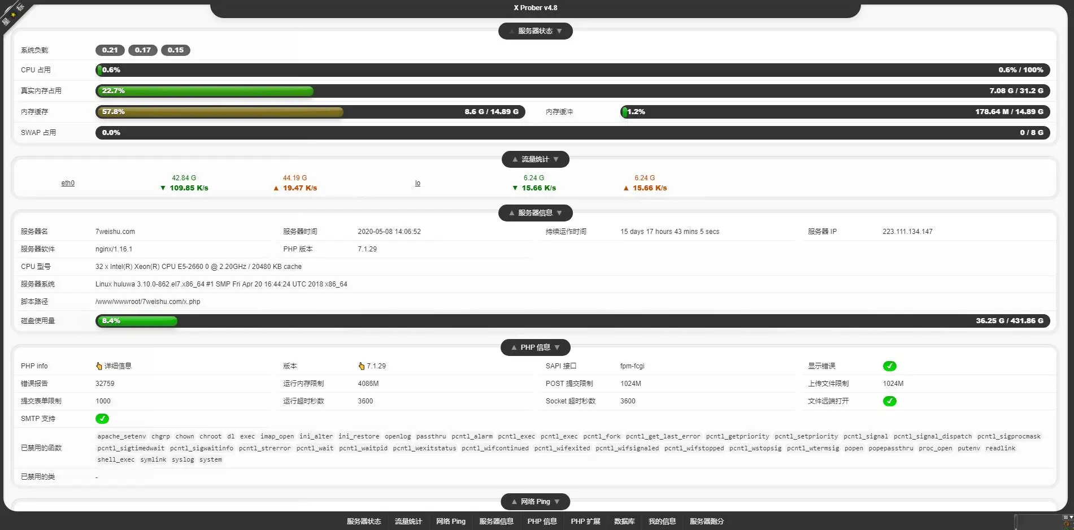Click the fpm-fcgi SAPI interface value
Image resolution: width=1074 pixels, height=530 pixels.
[632, 366]
